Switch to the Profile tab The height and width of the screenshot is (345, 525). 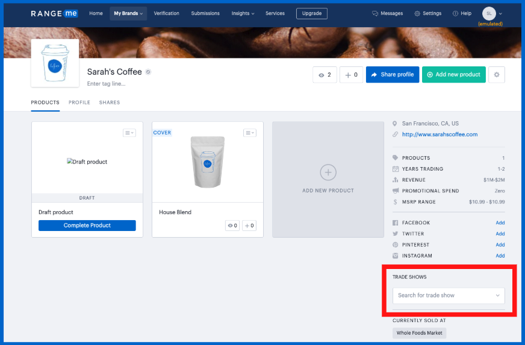tap(79, 103)
